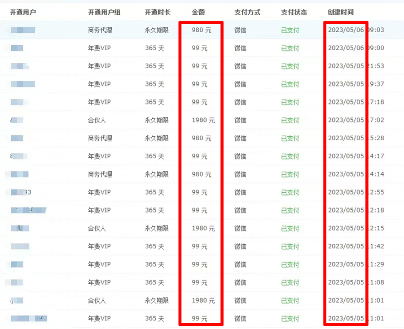Select 1980 元 amount in the 17:02 row
Image resolution: width=404 pixels, height=329 pixels.
203,121
